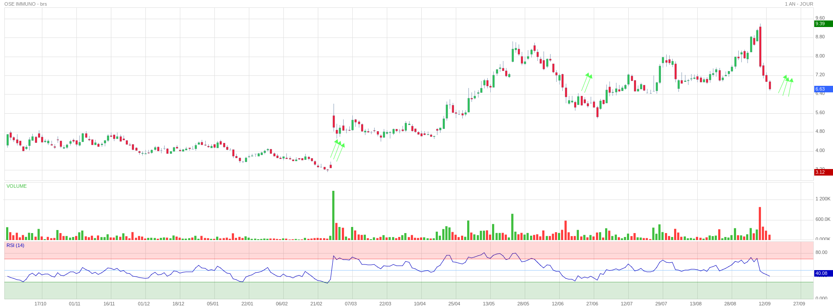Click the 10/04 date label
The width and height of the screenshot is (833, 308).
(x=420, y=304)
